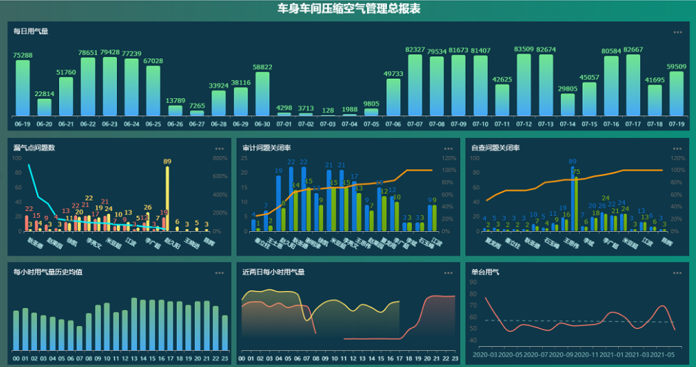The image size is (696, 367).
Task: Click the 07-03 date axis label
Action: pyautogui.click(x=328, y=124)
